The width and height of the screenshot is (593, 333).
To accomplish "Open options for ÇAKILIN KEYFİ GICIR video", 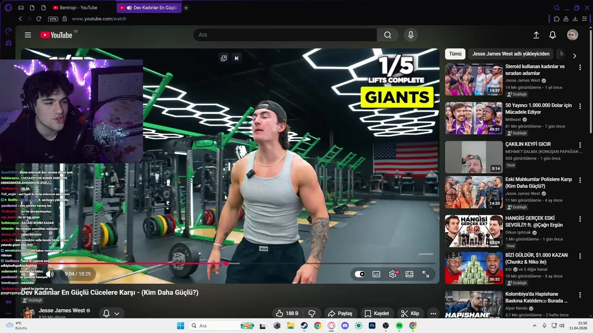I will pyautogui.click(x=580, y=145).
